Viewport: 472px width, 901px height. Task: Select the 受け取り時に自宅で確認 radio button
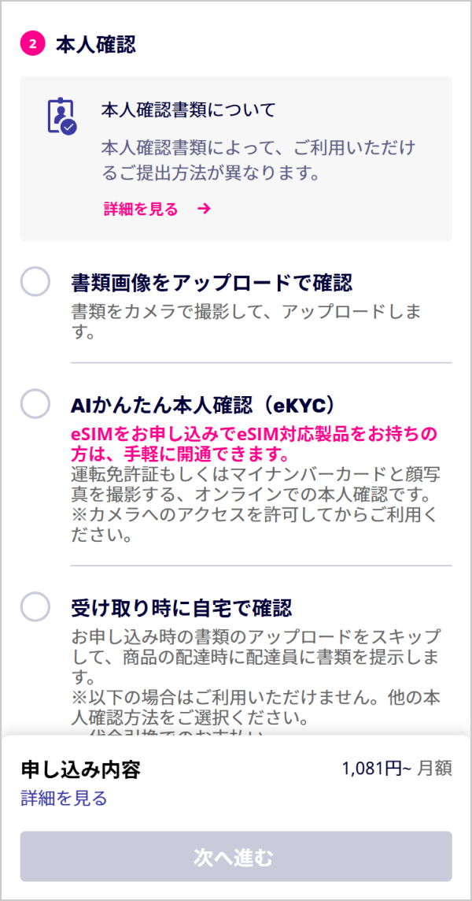tap(35, 607)
